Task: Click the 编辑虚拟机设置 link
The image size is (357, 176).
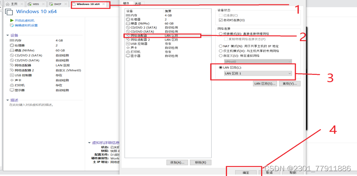Action: 26,25
